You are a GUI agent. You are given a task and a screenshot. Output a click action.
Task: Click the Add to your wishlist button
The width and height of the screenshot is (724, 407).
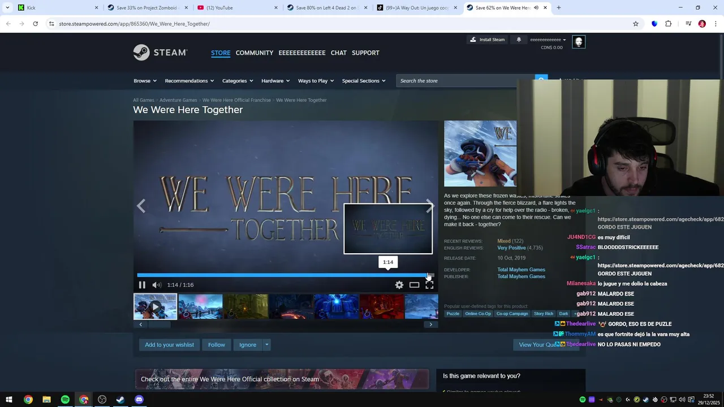tap(169, 345)
